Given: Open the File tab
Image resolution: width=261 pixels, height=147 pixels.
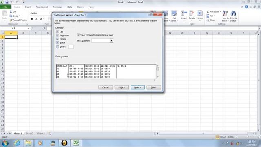Looking at the screenshot, I should click(x=5, y=7).
